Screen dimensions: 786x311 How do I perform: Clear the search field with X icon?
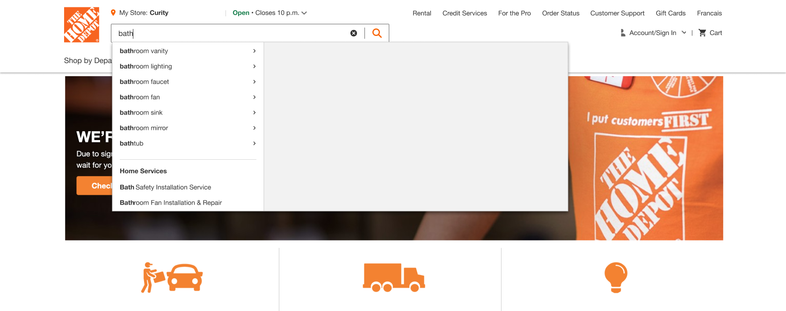(x=354, y=33)
